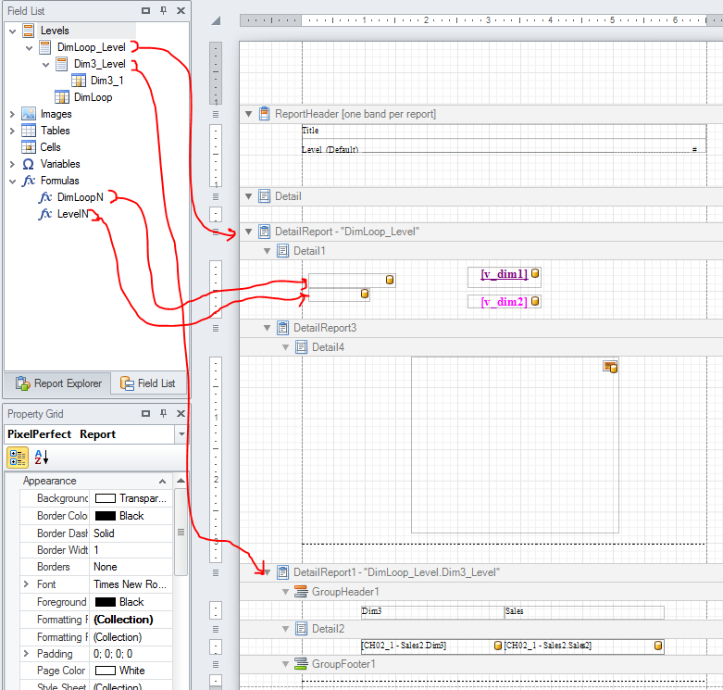Select the Dim3 header cell

(x=432, y=612)
